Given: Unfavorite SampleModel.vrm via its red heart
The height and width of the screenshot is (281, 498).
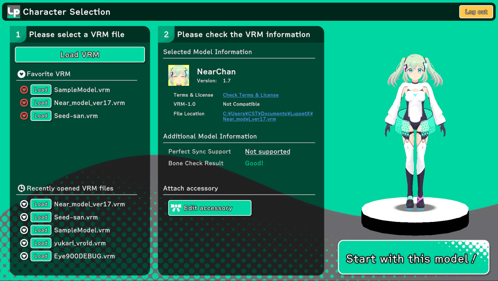Looking at the screenshot, I should (x=24, y=90).
